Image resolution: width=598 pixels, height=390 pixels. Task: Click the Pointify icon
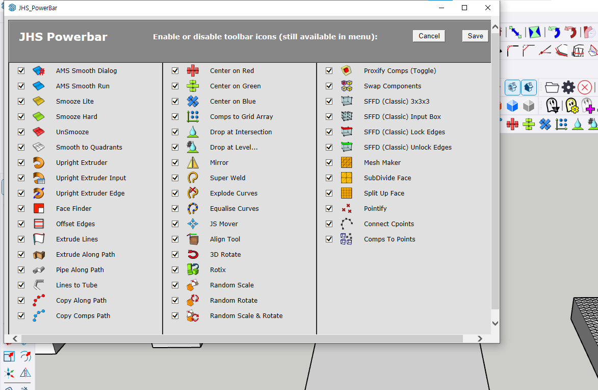(346, 209)
